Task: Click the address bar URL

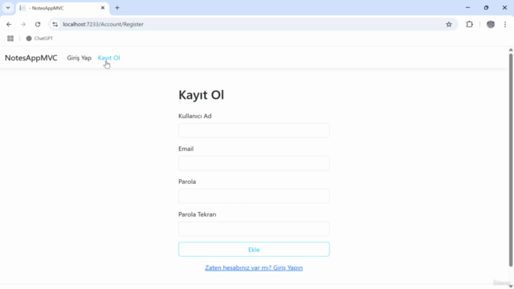Action: [x=104, y=24]
